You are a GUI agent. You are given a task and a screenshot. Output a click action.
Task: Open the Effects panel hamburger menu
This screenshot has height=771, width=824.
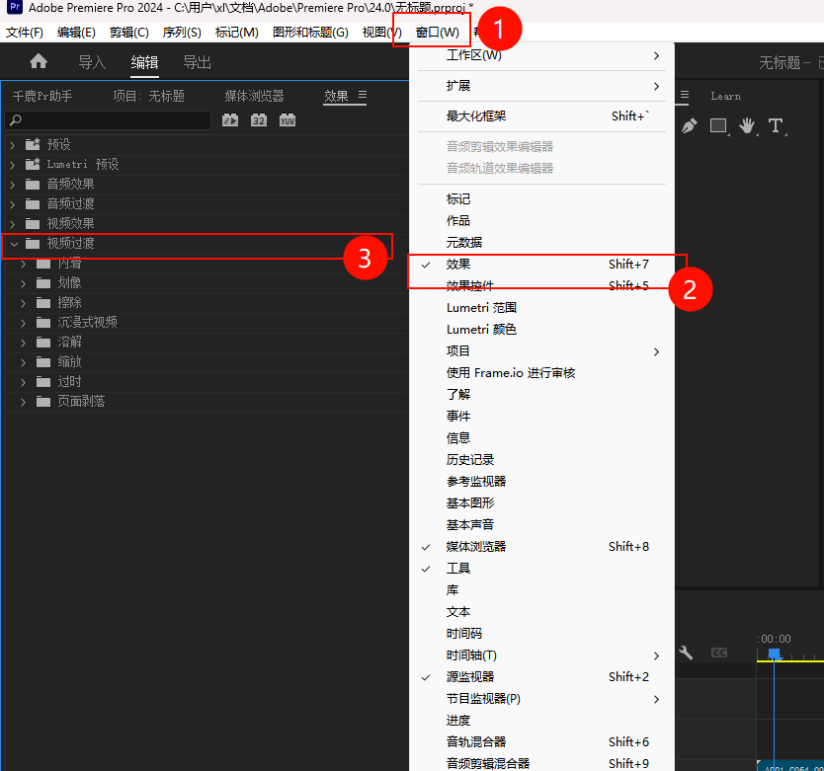[x=361, y=96]
